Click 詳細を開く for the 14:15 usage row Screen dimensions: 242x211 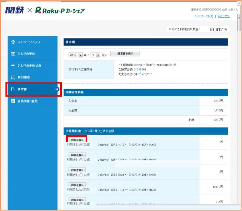point(77,140)
